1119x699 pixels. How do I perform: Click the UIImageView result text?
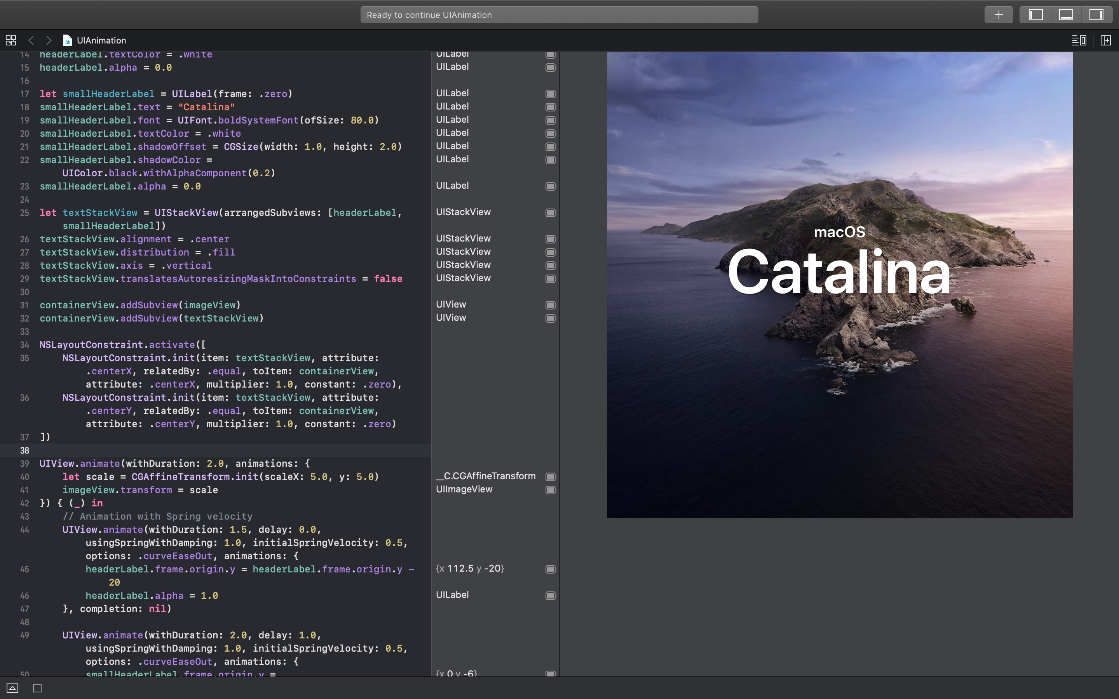(464, 489)
